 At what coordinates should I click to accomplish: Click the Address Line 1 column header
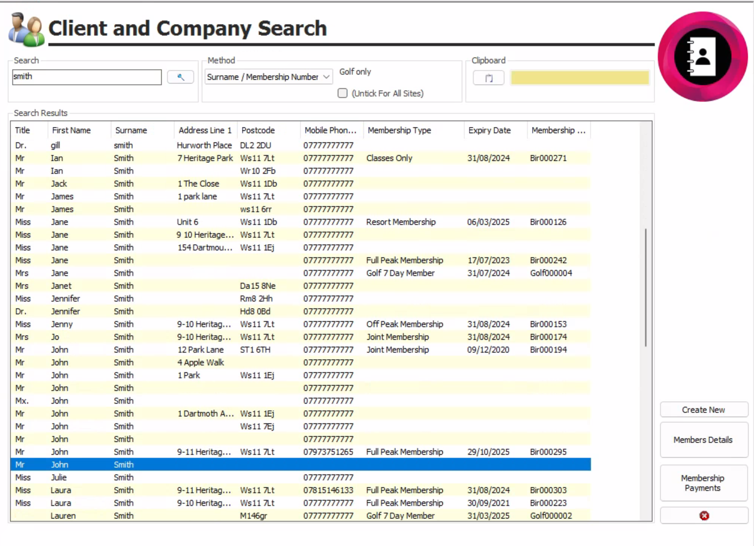click(205, 130)
